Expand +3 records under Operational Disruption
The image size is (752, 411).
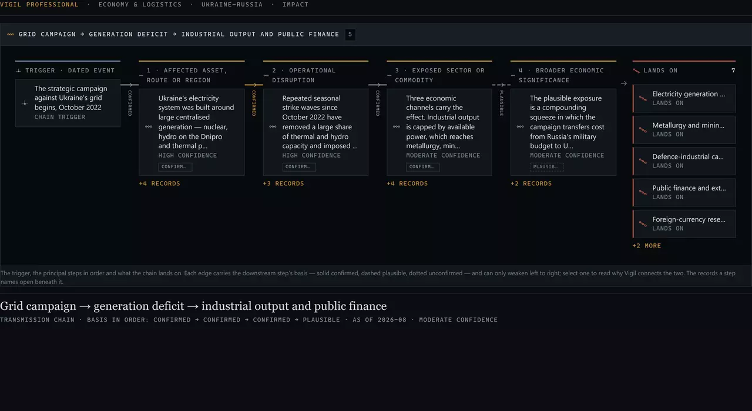(284, 183)
